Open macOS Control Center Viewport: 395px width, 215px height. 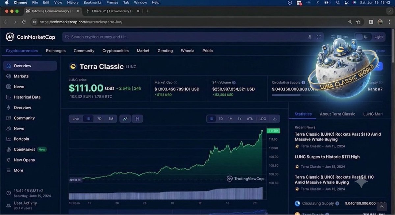click(346, 3)
